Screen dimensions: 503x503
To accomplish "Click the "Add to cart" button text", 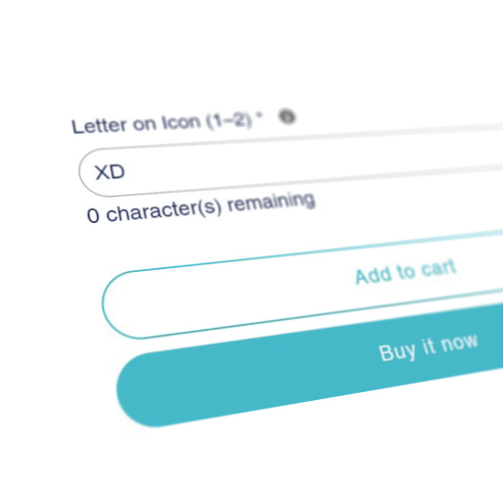I will (406, 272).
